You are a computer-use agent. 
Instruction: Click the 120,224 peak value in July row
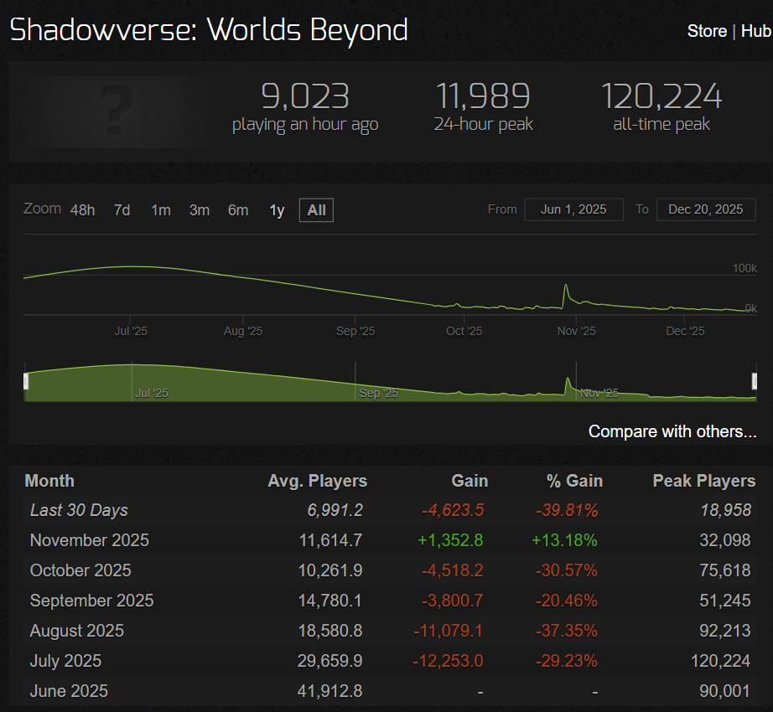click(721, 661)
